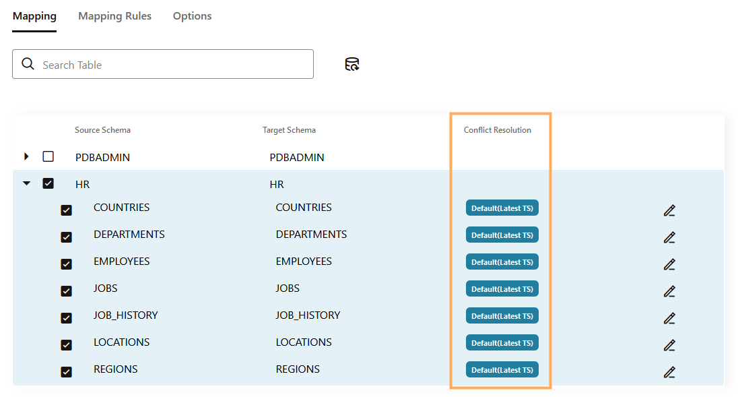Edit the DEPARTMENTS table mapping

(x=669, y=237)
